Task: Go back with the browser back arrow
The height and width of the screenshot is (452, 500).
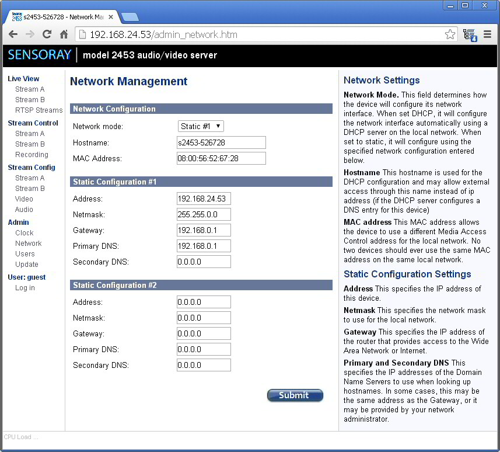Action: (13, 34)
